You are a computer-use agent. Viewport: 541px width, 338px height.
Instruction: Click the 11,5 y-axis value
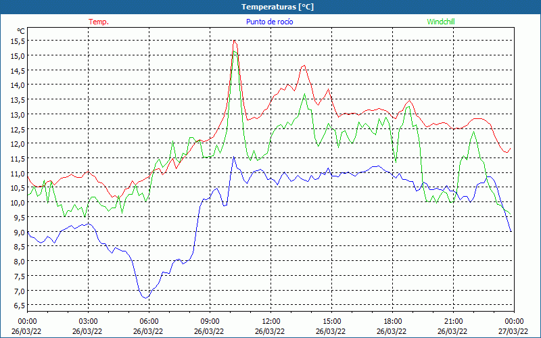pyautogui.click(x=18, y=159)
